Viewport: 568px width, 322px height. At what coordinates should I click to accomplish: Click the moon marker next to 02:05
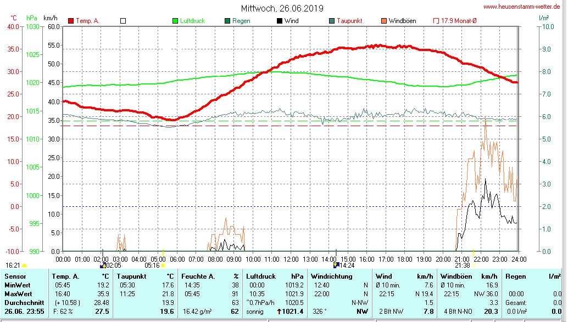[x=102, y=265]
